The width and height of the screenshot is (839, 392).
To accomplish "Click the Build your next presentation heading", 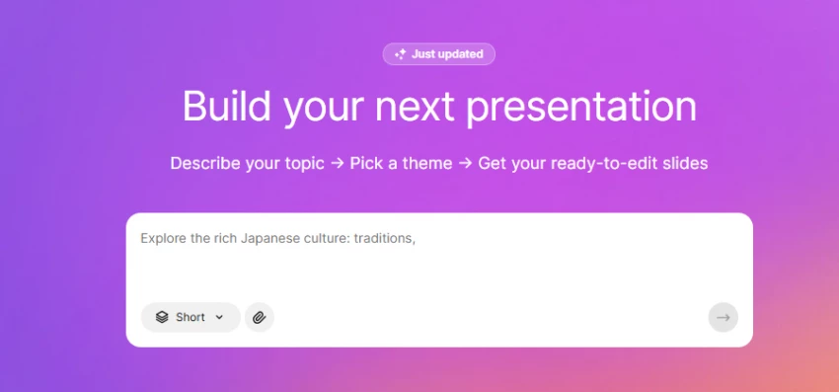I will pyautogui.click(x=439, y=107).
